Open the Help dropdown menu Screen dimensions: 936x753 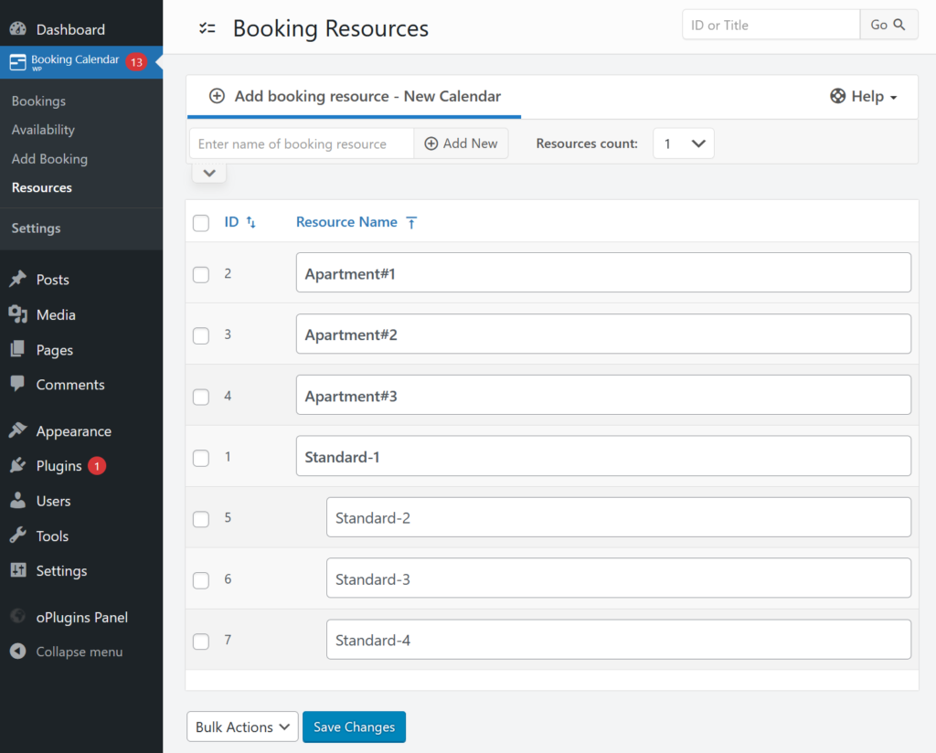(x=862, y=95)
